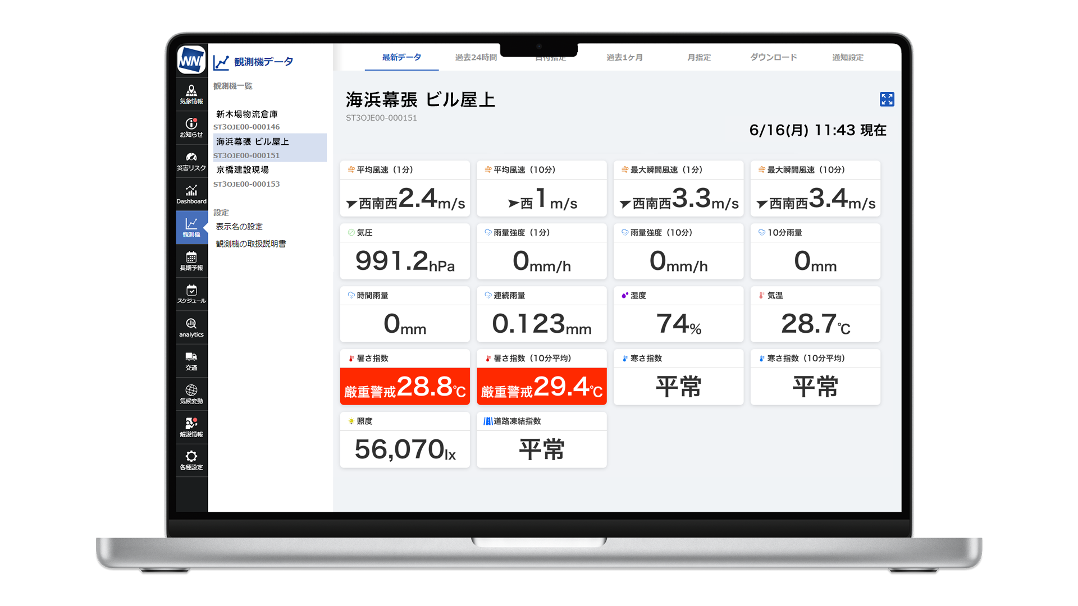Viewport: 1078px width, 606px height.
Task: Click the thermometer icon on 暑さ指数 card header
Action: tap(351, 358)
